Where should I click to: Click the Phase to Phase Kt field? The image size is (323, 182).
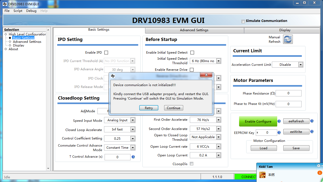pos(289,104)
